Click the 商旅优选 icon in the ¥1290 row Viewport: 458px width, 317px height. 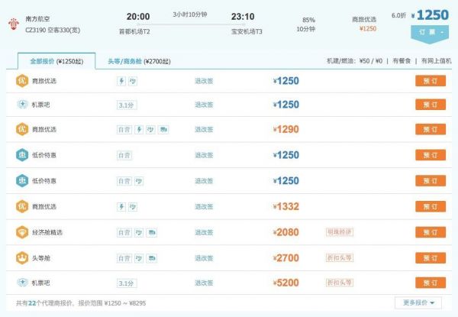[x=22, y=130]
